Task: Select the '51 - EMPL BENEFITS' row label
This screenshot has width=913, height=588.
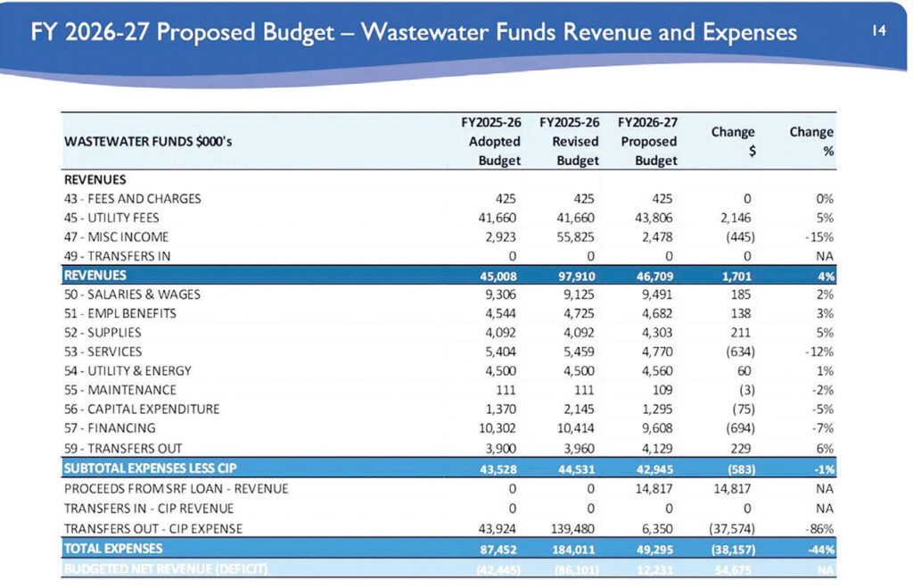Action: [x=120, y=313]
